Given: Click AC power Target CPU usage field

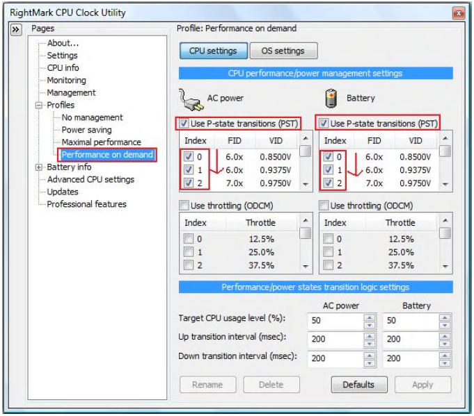Looking at the screenshot, I should [x=335, y=321].
